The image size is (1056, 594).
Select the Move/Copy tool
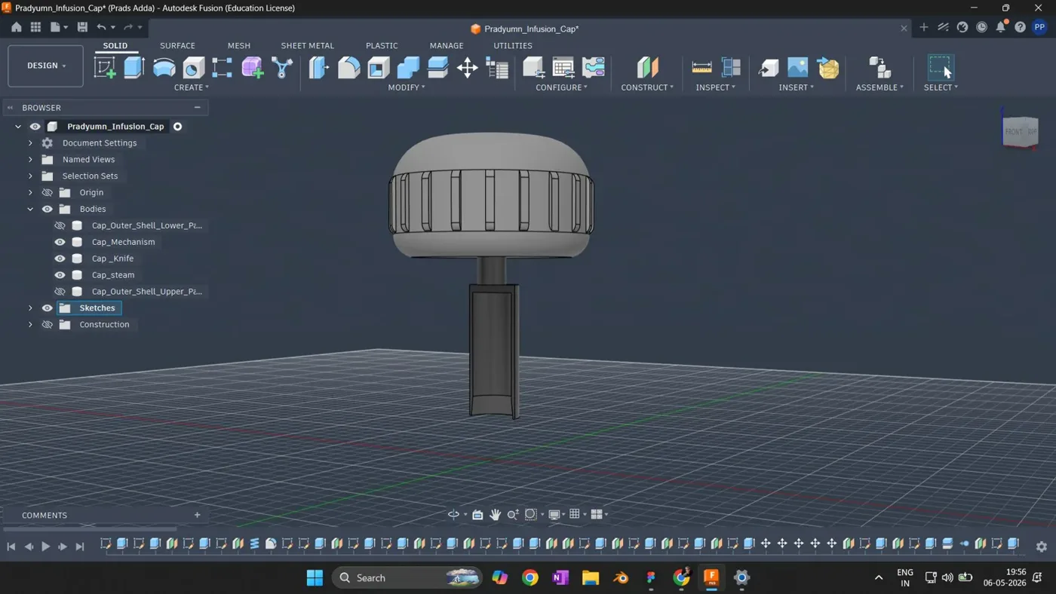[468, 67]
